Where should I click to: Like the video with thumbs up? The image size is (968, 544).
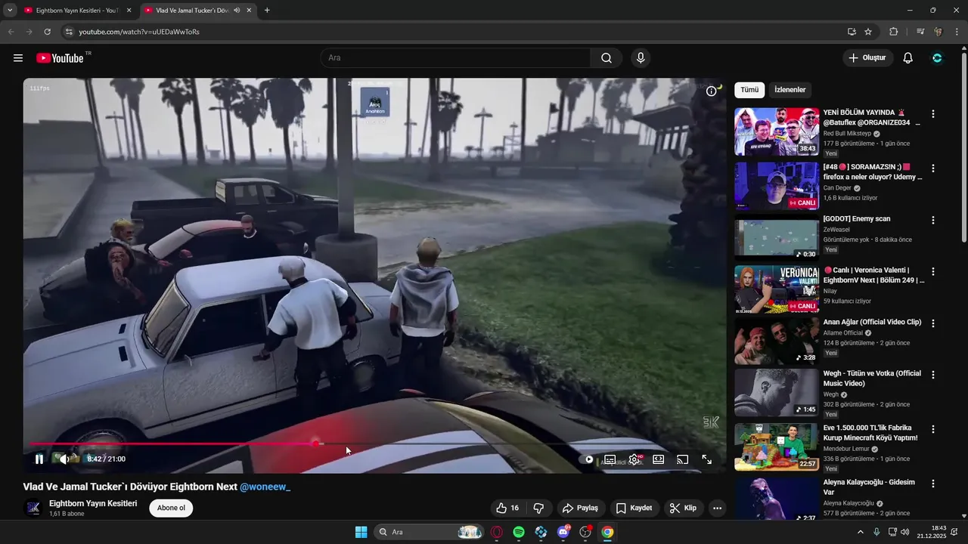point(507,508)
